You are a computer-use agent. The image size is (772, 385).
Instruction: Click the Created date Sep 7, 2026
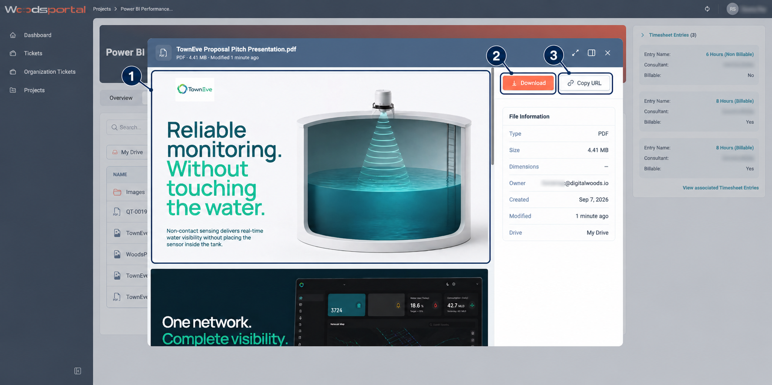[594, 200]
